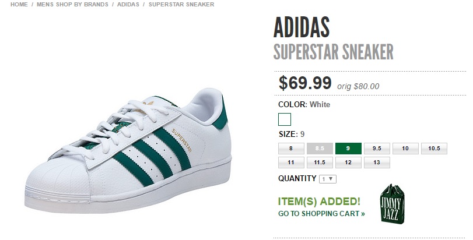473x240 pixels.
Task: Click the Adidas brand heading
Action: 302,27
